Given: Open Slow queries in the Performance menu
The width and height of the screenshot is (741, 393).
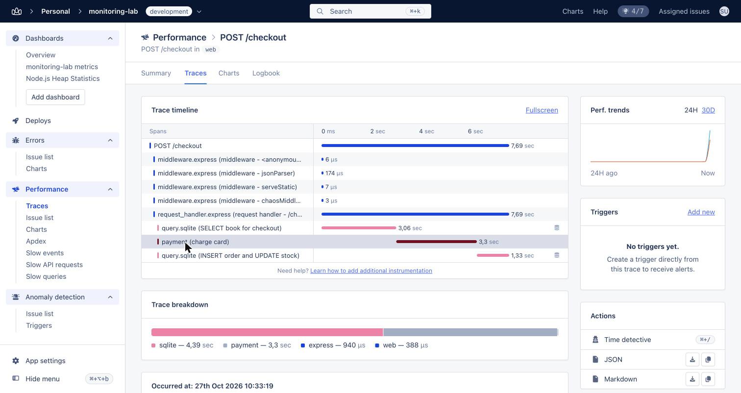Looking at the screenshot, I should (x=46, y=276).
